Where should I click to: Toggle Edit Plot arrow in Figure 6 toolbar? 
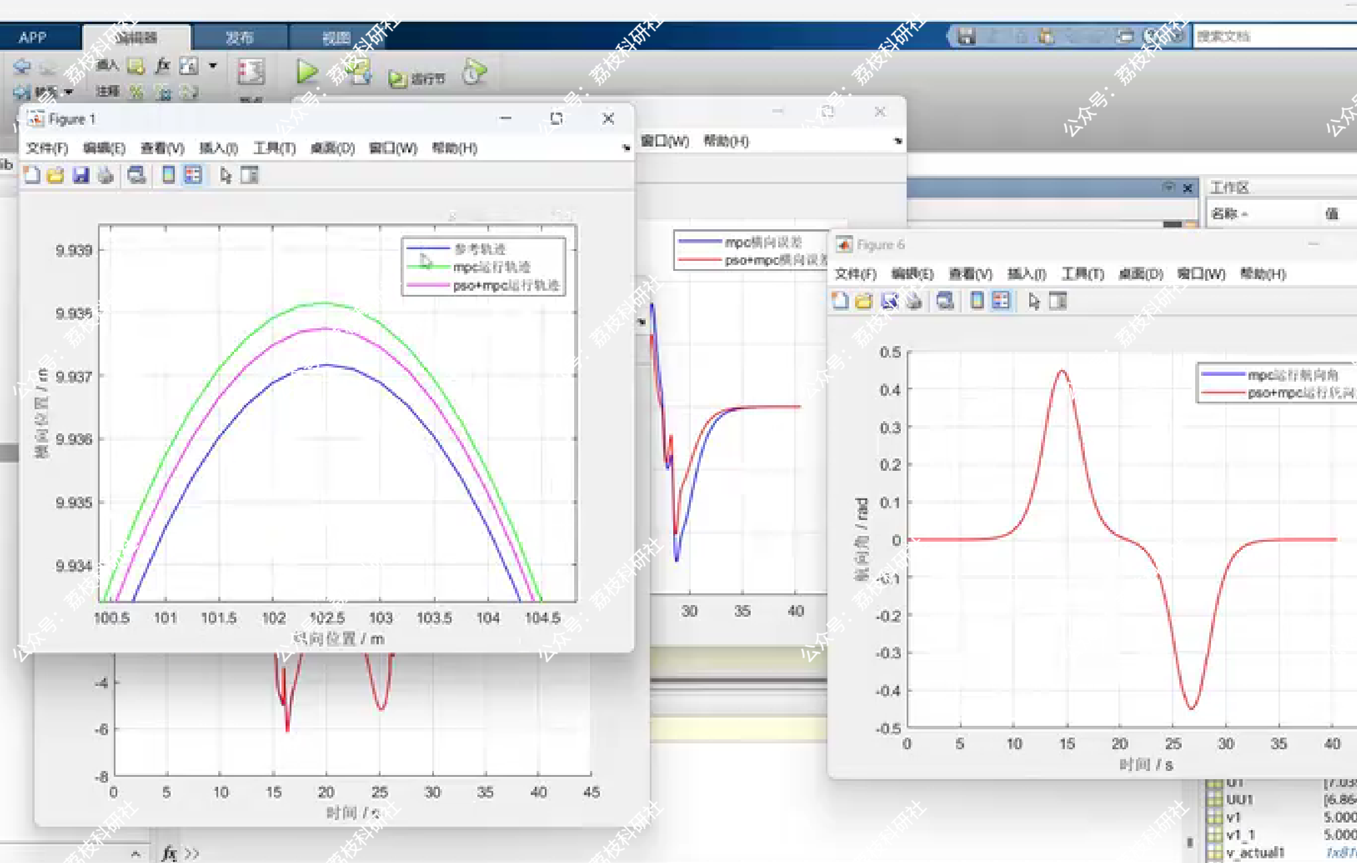click(x=1033, y=301)
